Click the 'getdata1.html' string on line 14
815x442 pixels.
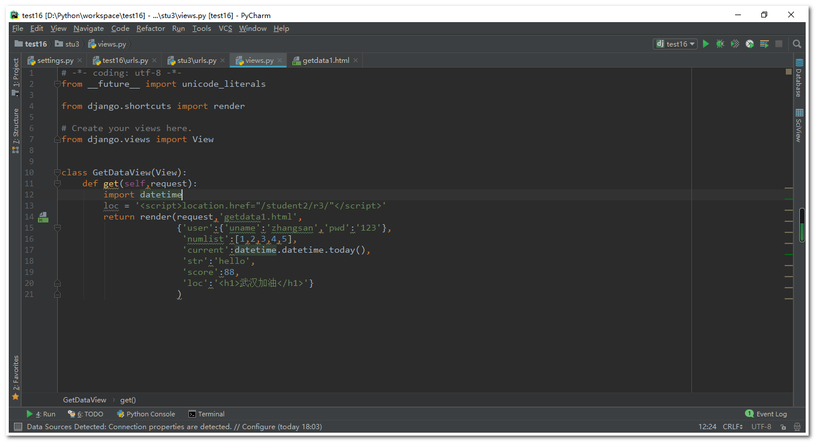pyautogui.click(x=260, y=217)
